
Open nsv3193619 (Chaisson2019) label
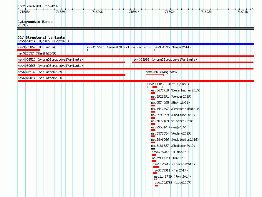point(173,115)
